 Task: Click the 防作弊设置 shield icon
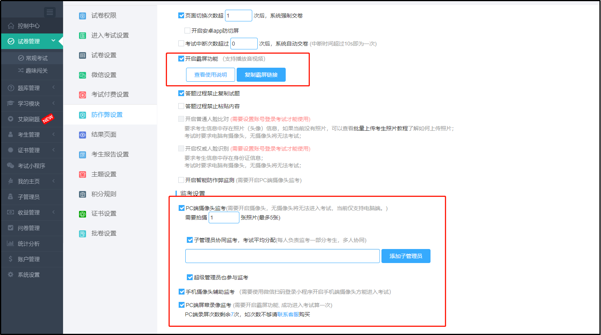(83, 115)
